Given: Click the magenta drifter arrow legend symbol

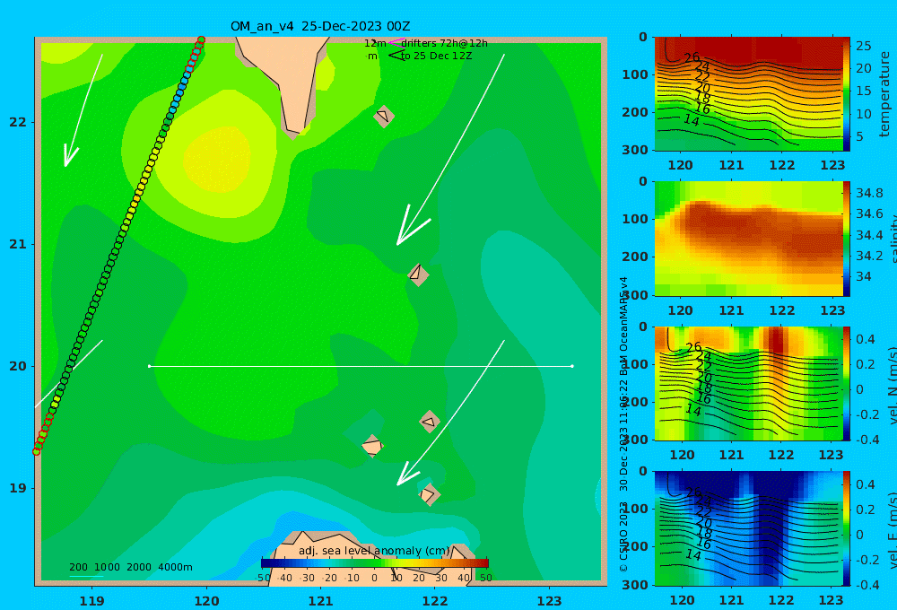Looking at the screenshot, I should pyautogui.click(x=396, y=42).
